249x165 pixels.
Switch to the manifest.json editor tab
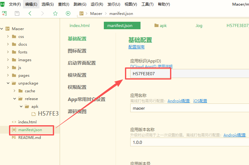(122, 25)
